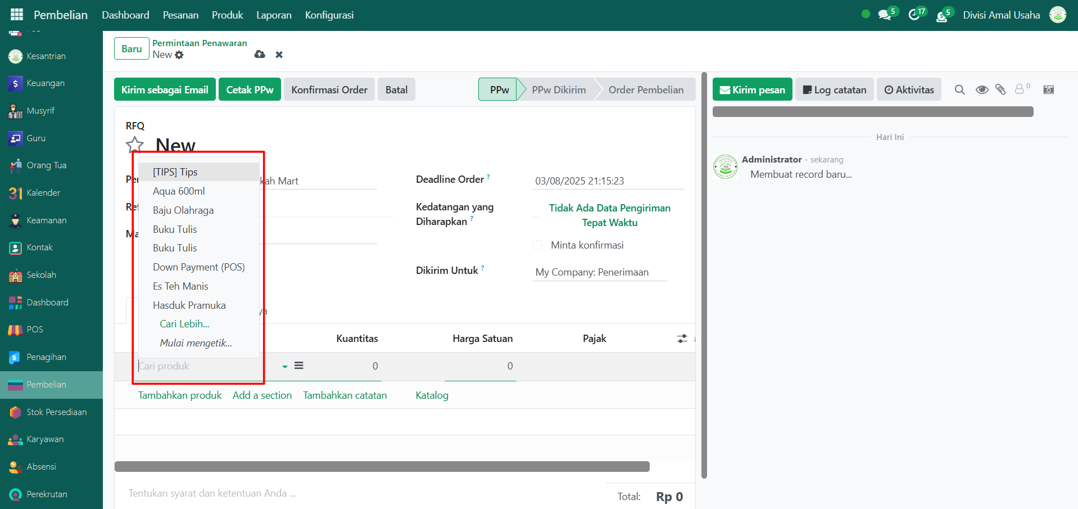Image resolution: width=1078 pixels, height=509 pixels.
Task: Enable the Minta konfirmasi checkbox
Action: (538, 245)
